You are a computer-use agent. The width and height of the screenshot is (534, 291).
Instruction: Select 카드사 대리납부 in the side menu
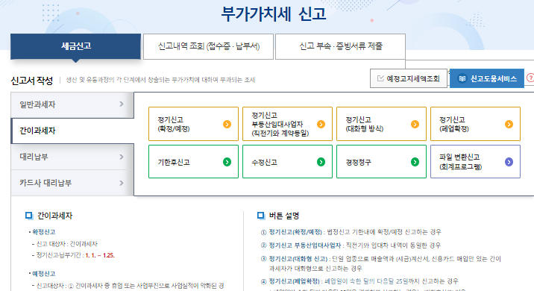pos(72,183)
